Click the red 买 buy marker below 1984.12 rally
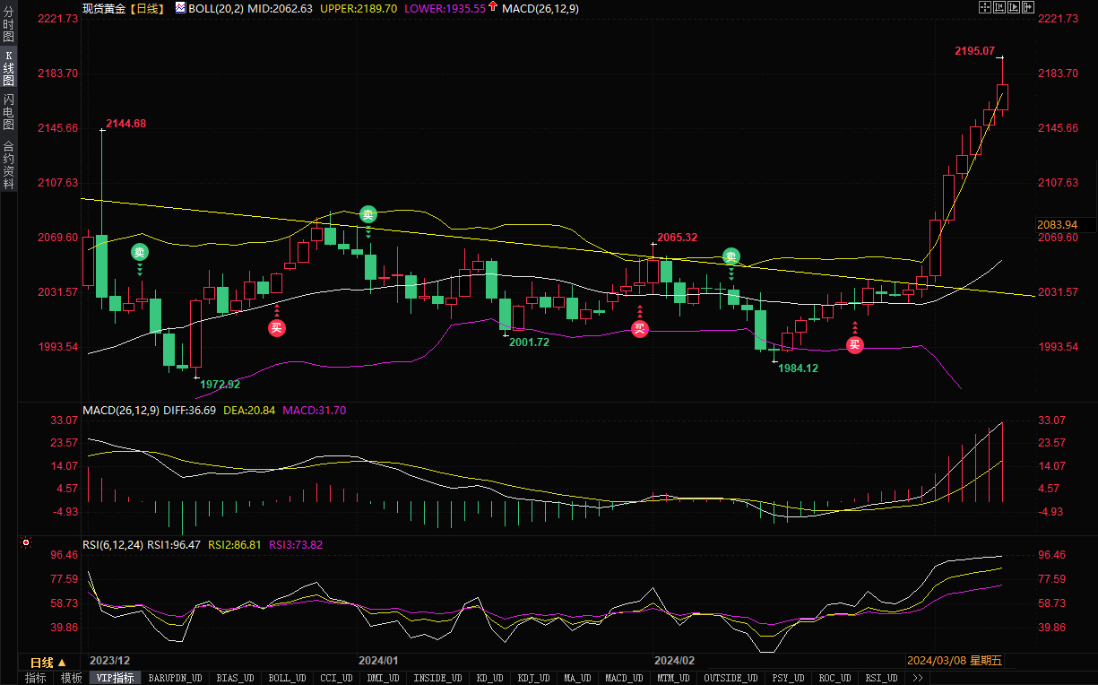The height and width of the screenshot is (685, 1098). (x=855, y=344)
